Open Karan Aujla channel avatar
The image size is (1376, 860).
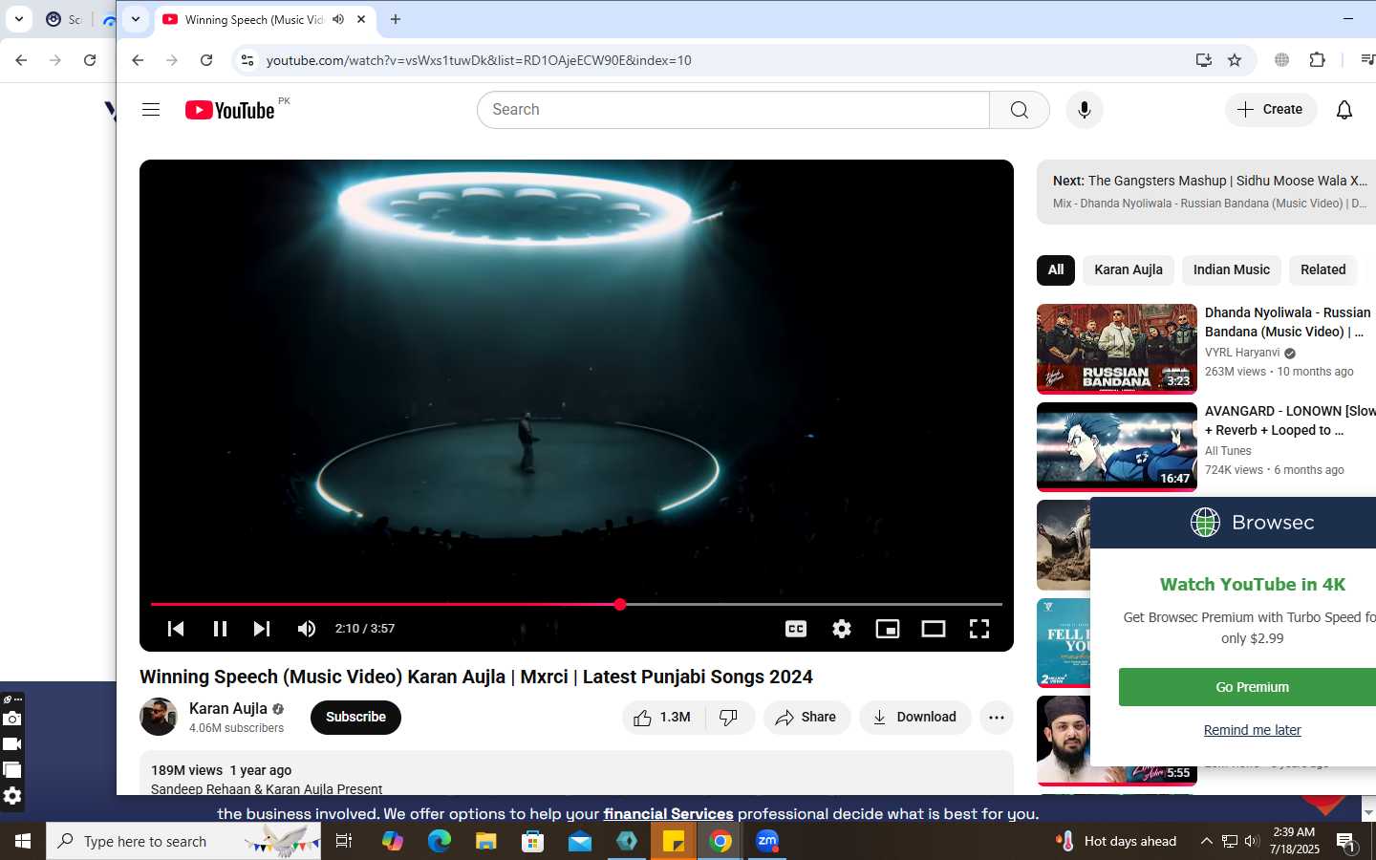(159, 717)
